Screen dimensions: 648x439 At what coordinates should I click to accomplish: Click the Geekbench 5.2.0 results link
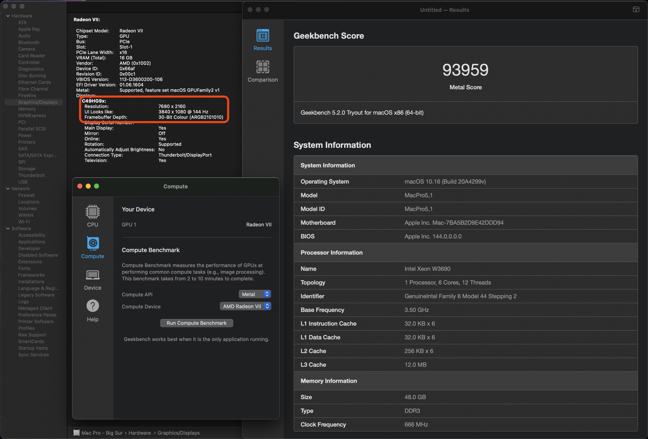click(x=362, y=112)
